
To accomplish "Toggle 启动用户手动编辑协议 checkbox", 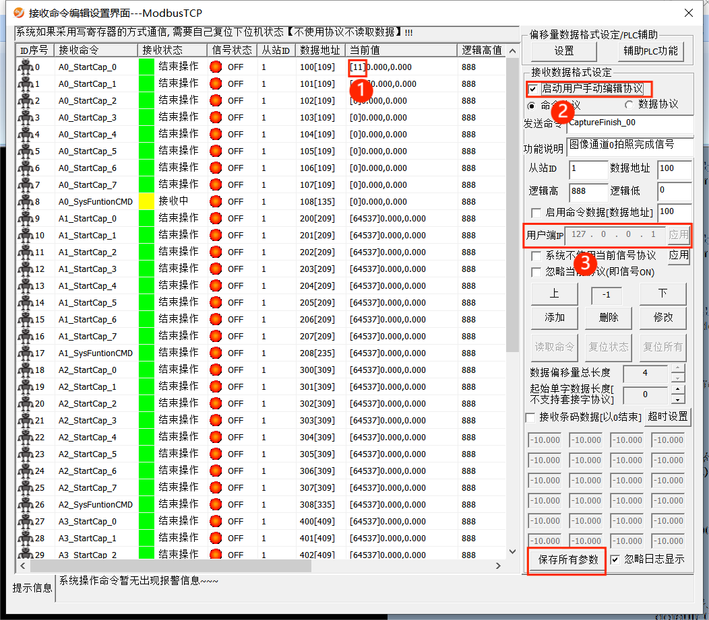I will coord(534,88).
